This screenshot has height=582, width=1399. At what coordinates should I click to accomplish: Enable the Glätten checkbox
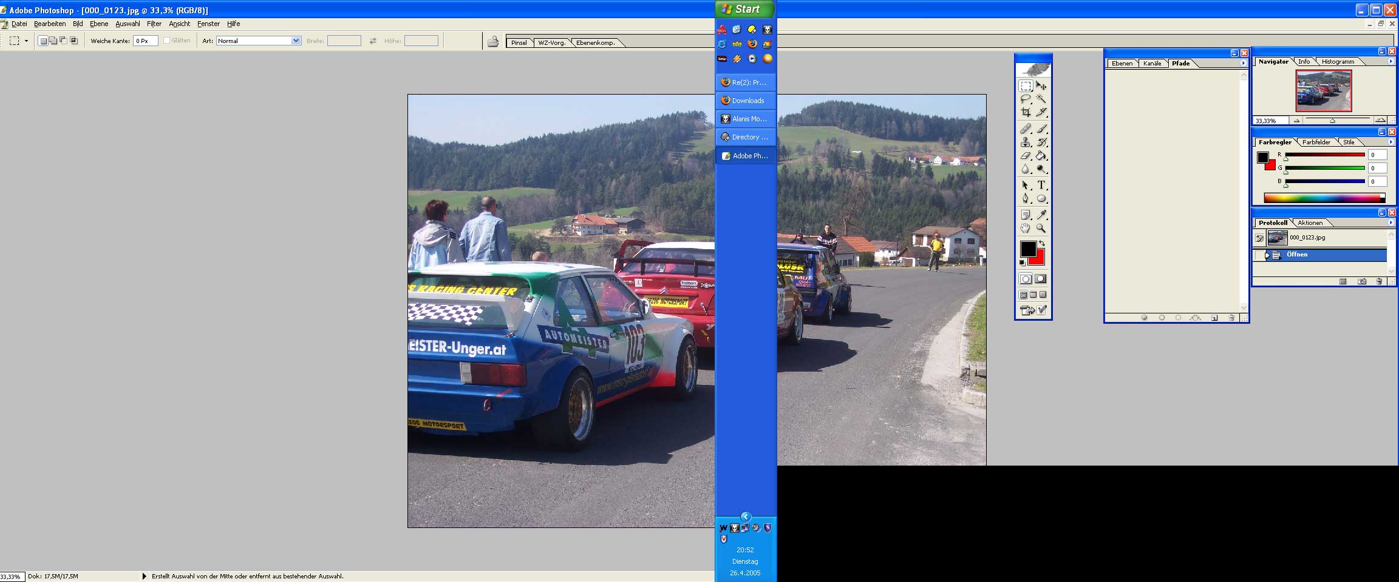pyautogui.click(x=167, y=41)
